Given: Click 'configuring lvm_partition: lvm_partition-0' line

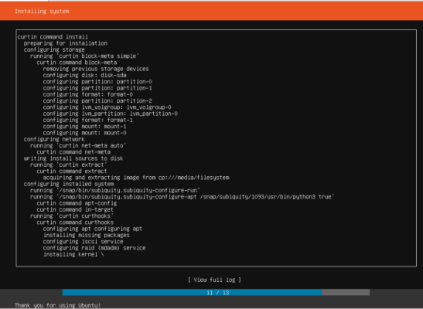Looking at the screenshot, I should [111, 114].
